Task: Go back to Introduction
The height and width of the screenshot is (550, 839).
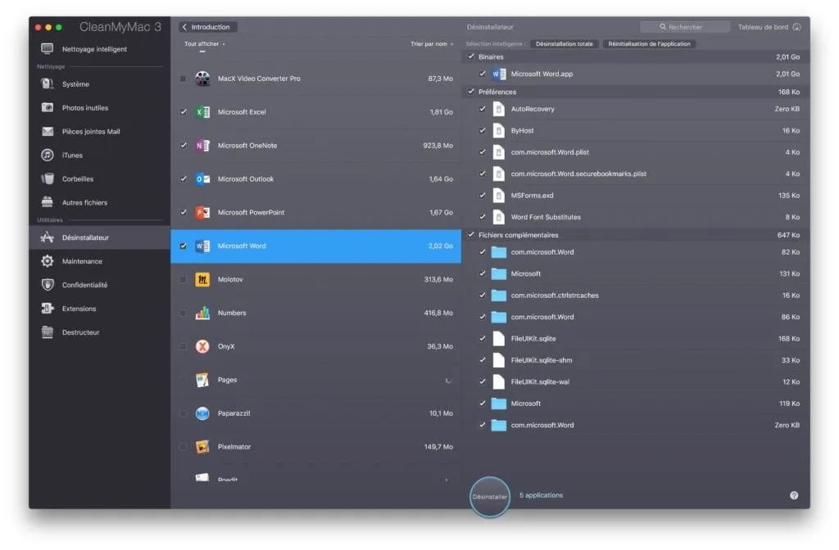Action: click(x=206, y=27)
